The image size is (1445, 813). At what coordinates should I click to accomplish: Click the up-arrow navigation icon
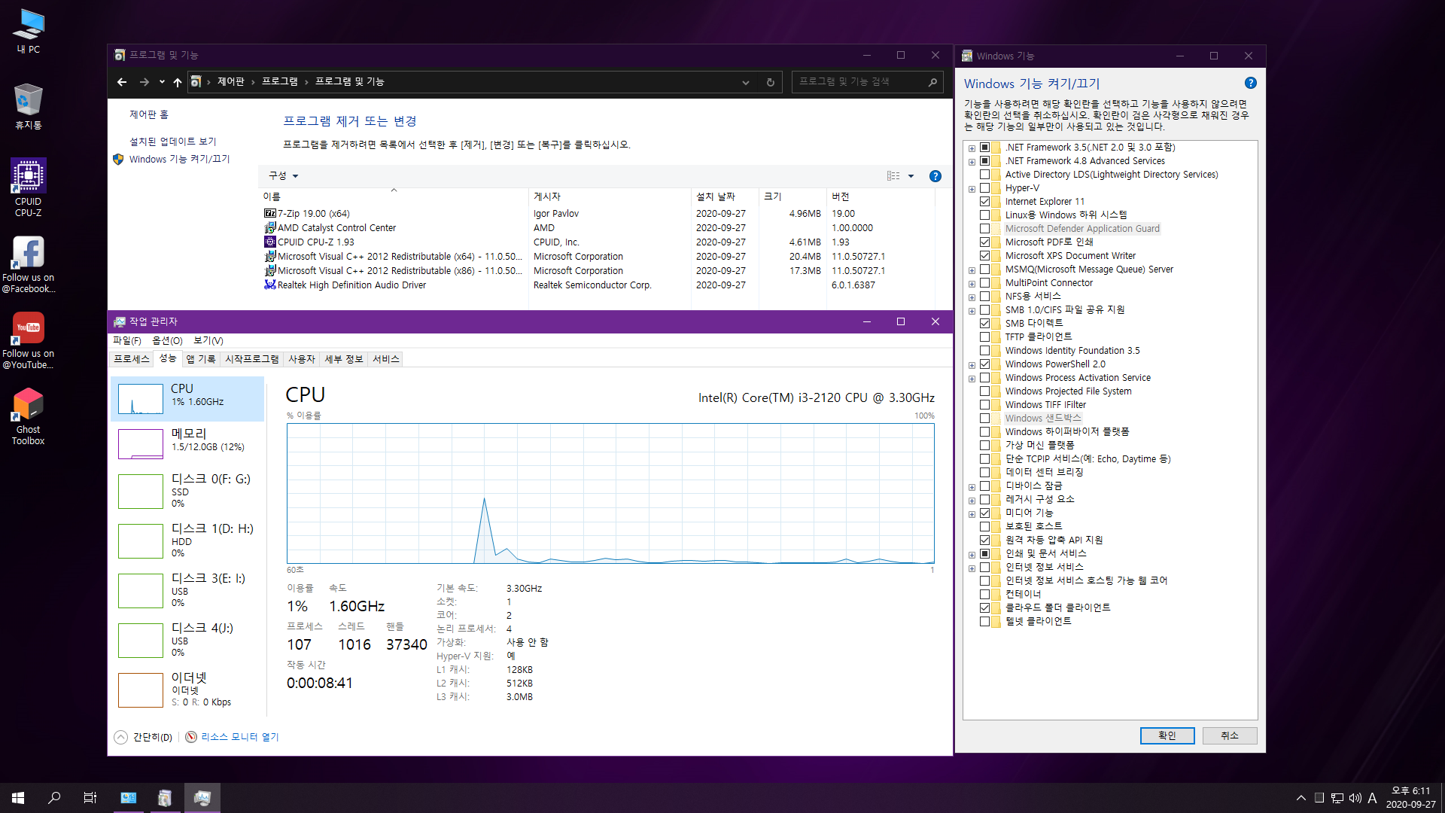pos(178,82)
